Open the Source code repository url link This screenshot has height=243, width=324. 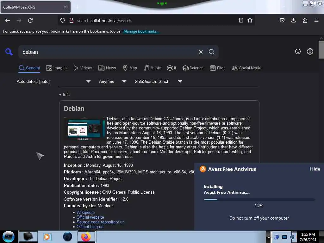pyautogui.click(x=100, y=222)
